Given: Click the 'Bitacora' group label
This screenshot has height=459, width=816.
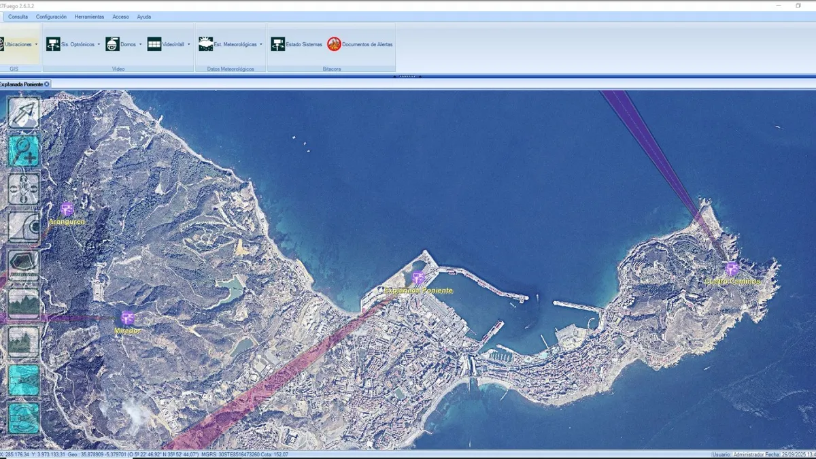Looking at the screenshot, I should point(331,69).
